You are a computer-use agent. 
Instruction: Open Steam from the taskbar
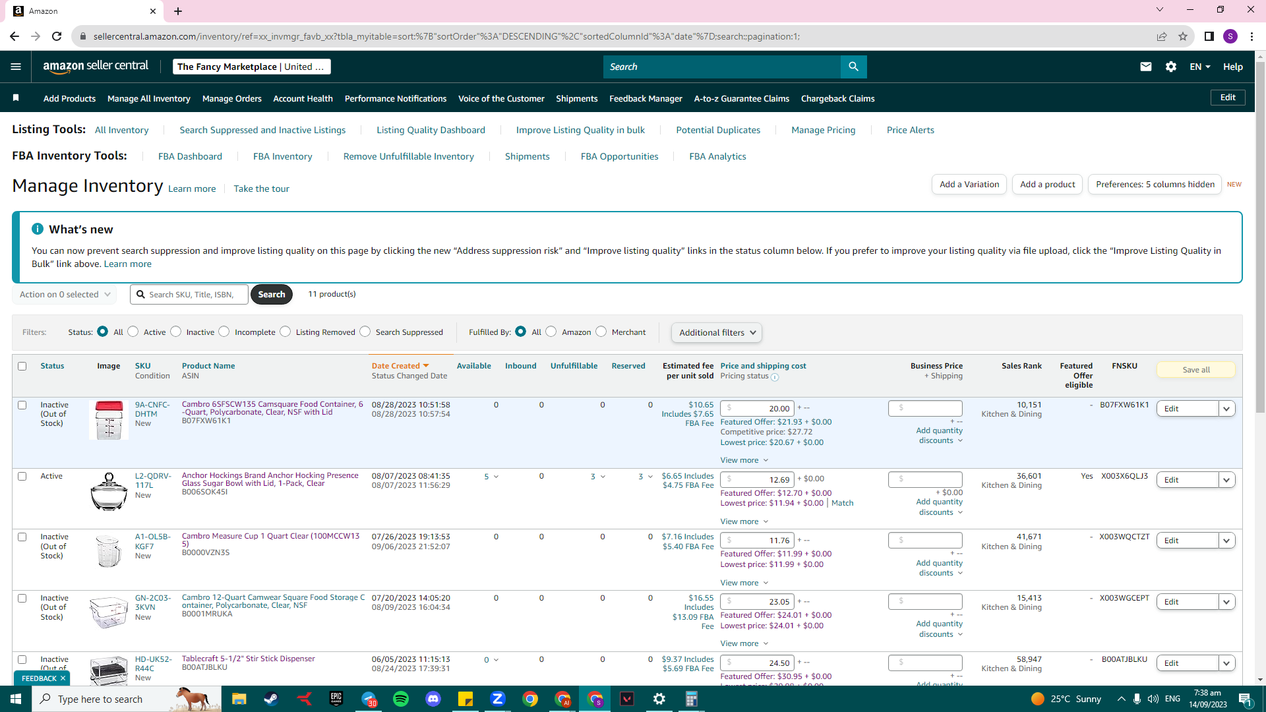[271, 699]
